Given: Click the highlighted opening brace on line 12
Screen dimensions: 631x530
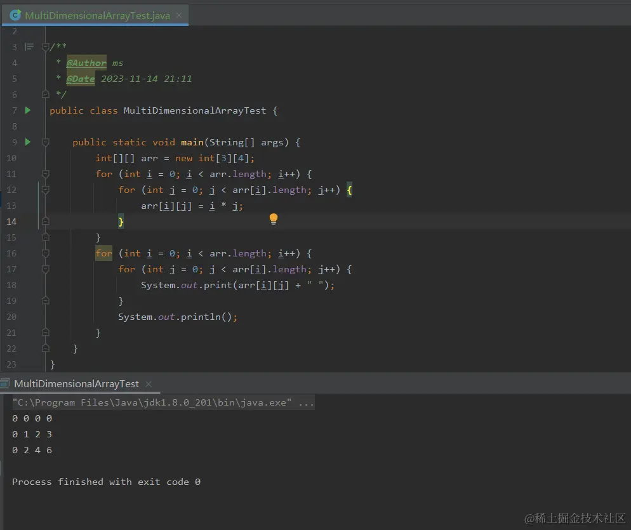Looking at the screenshot, I should coord(349,190).
